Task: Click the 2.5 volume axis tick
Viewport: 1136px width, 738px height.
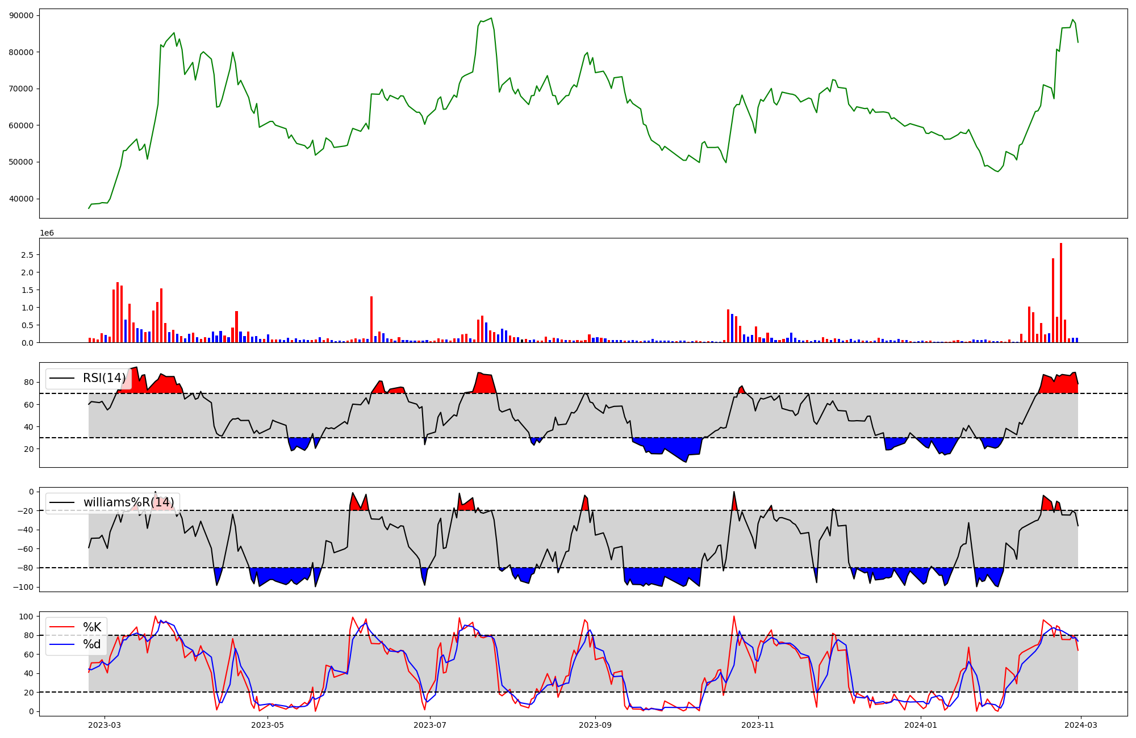Action: [27, 255]
